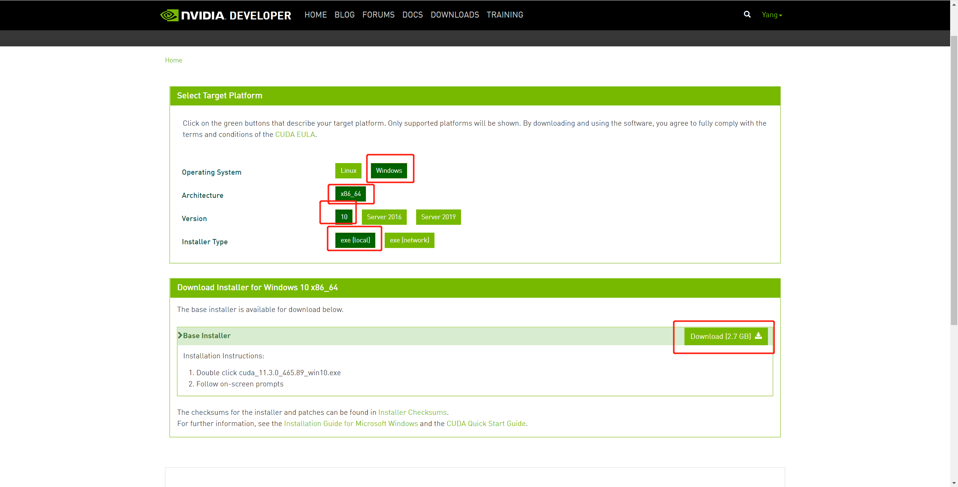
Task: Switch installer type to exe (network)
Action: tap(409, 240)
